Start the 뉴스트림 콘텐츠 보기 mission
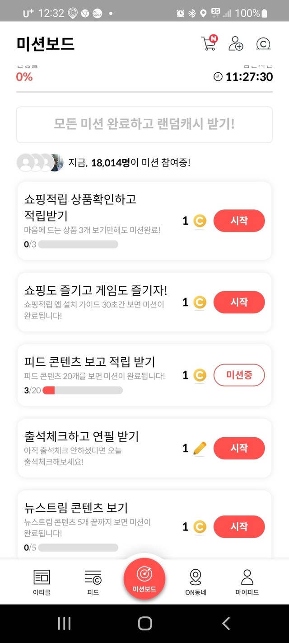 tap(239, 526)
